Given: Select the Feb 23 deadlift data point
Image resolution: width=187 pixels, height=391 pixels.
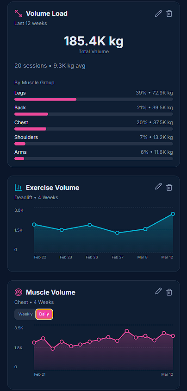Looking at the screenshot, I should 62,230.
